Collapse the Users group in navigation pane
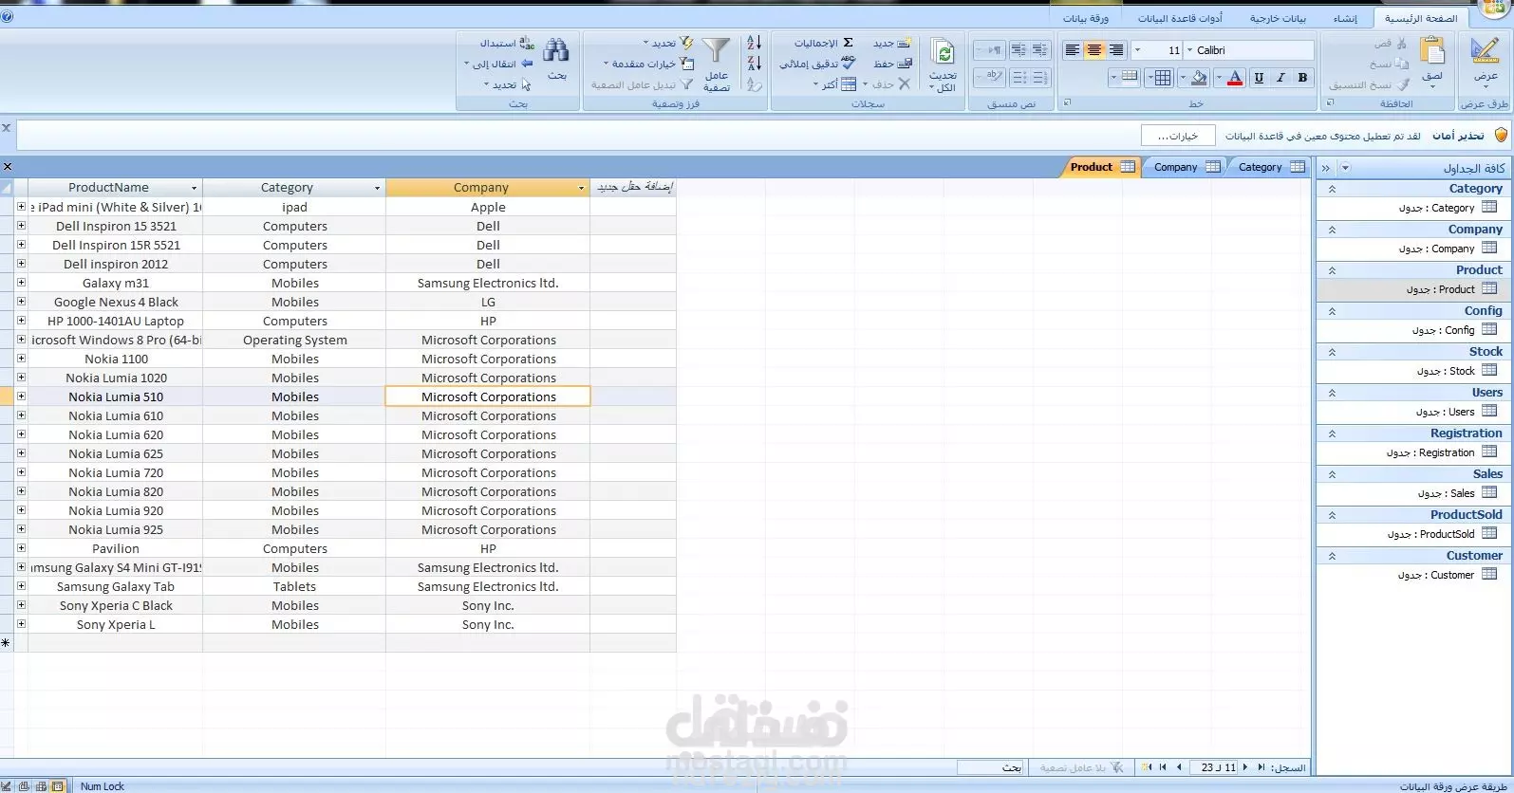 point(1332,393)
